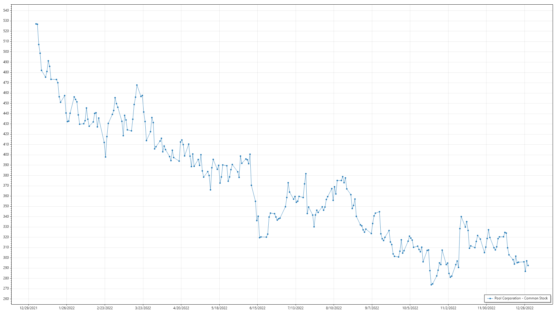Viewport: 557px width, 313px height.
Task: Click the 6/15/2022 x-axis date label
Action: (257, 308)
